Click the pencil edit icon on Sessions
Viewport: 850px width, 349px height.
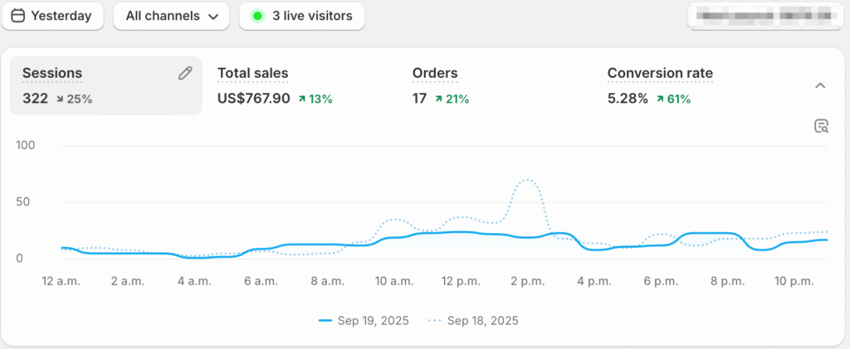185,73
